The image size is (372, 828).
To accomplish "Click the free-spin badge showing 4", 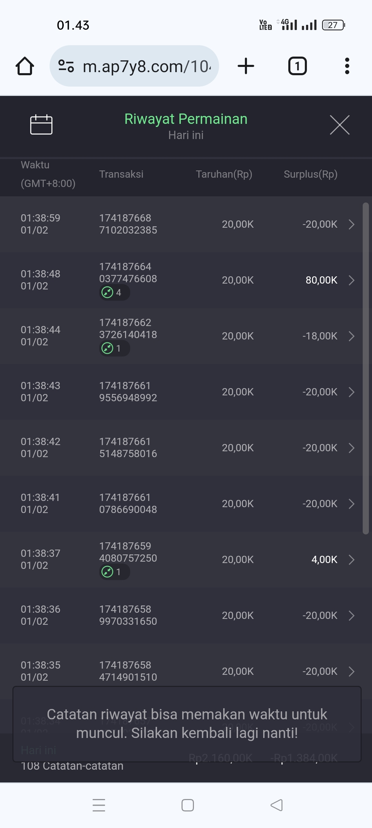I will [x=114, y=293].
